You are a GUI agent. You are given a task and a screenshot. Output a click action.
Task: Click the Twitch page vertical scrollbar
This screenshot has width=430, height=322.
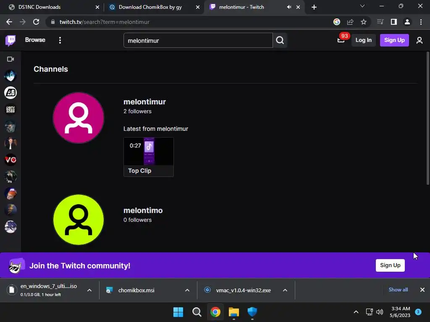[x=427, y=118]
